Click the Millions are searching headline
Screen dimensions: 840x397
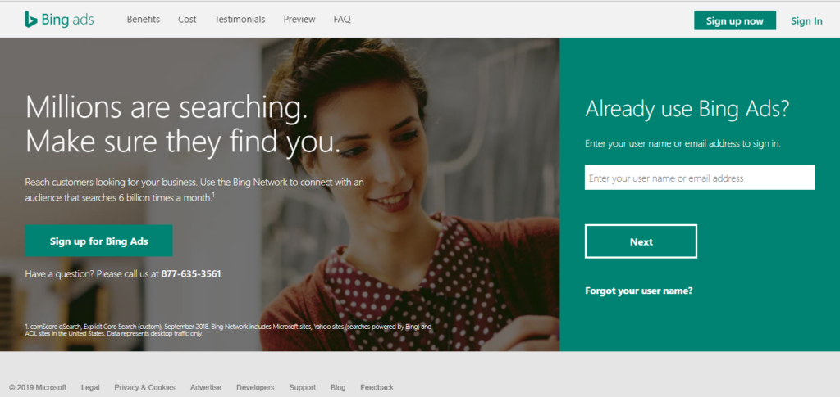pyautogui.click(x=183, y=124)
